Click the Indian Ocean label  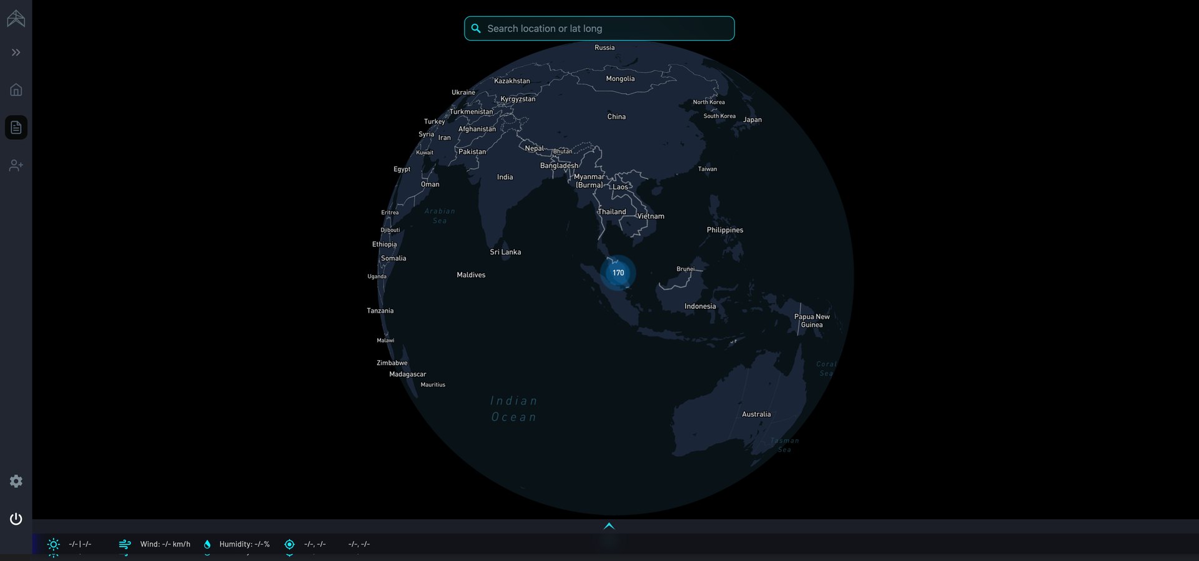[x=514, y=409]
